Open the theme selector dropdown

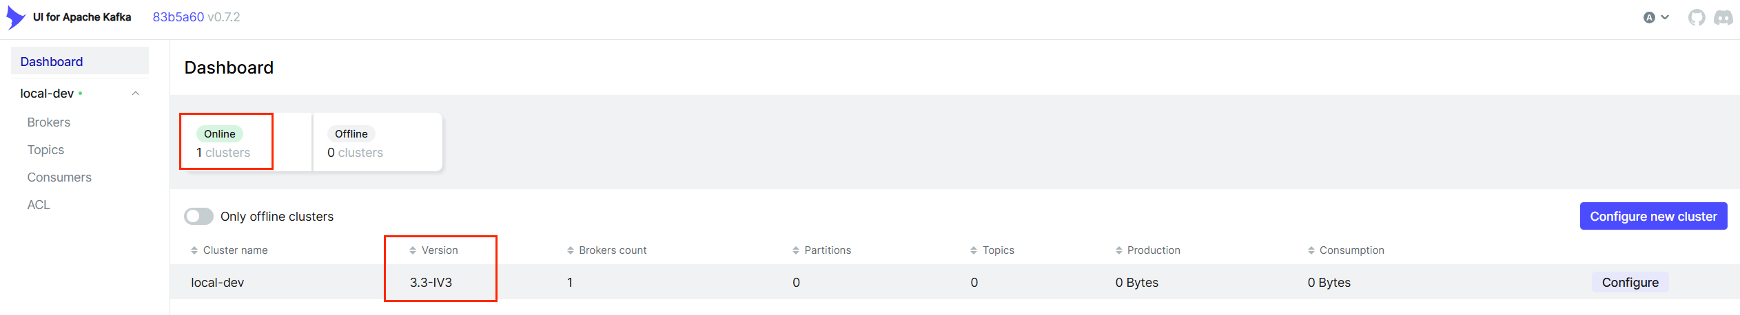(x=1656, y=17)
